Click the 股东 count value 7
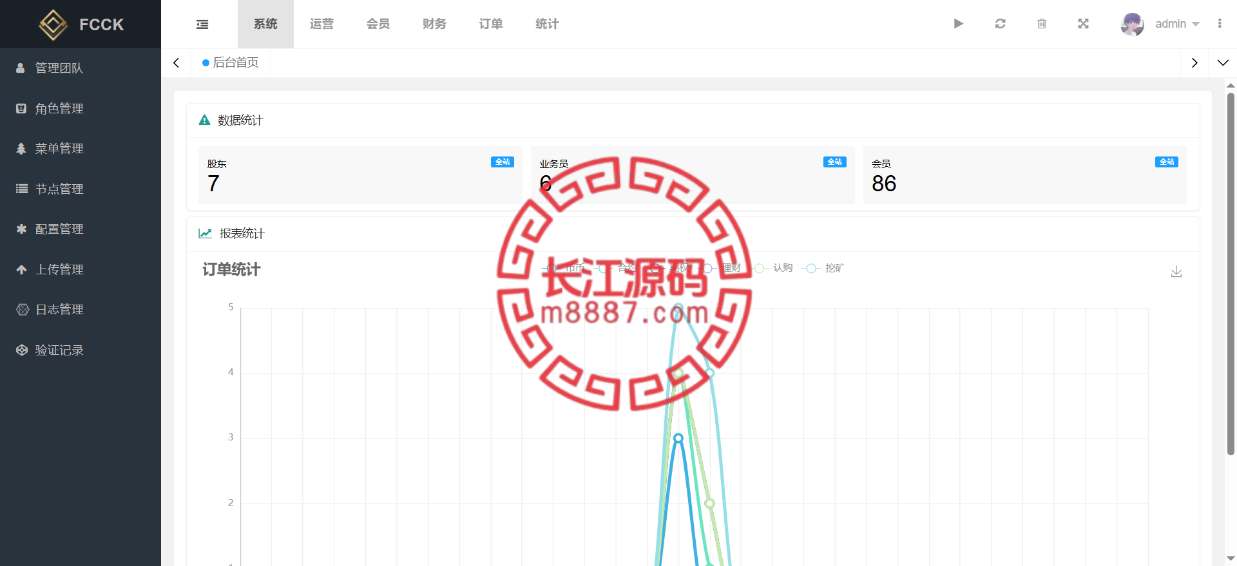 (x=214, y=184)
